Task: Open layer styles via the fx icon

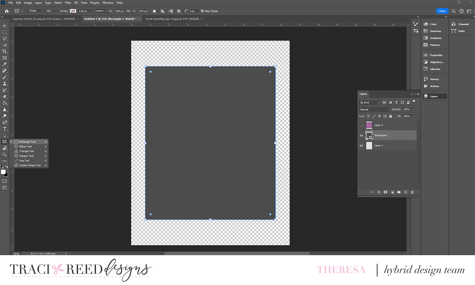Action: click(379, 192)
